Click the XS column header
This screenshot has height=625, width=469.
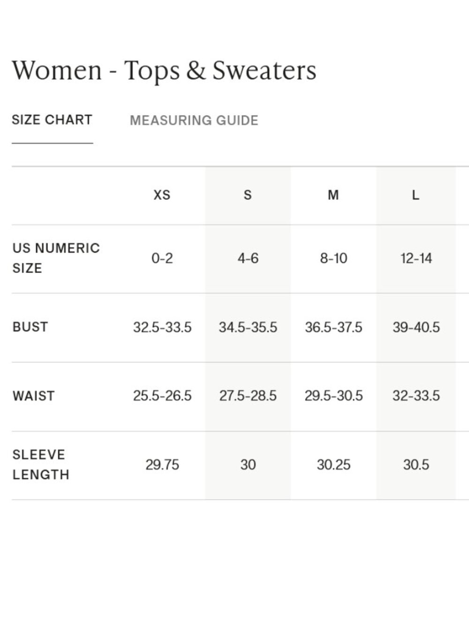pyautogui.click(x=162, y=195)
